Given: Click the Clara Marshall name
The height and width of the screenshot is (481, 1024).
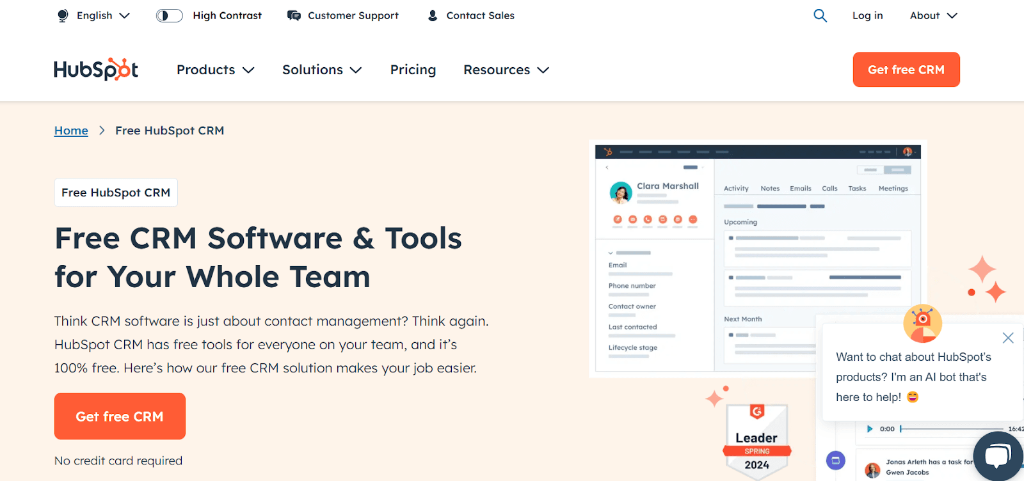Looking at the screenshot, I should (x=668, y=186).
